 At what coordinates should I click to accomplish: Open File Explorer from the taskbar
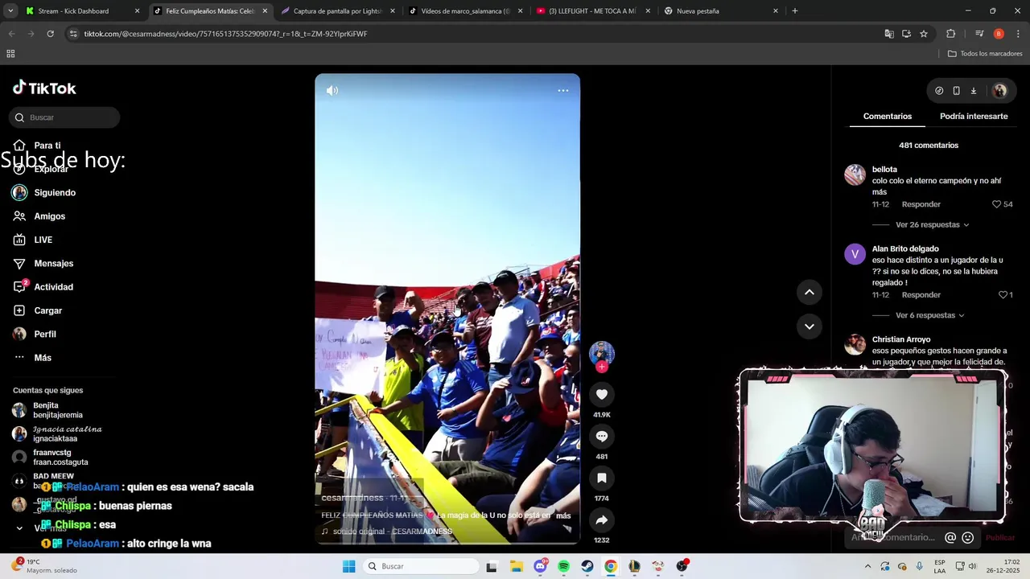(516, 566)
